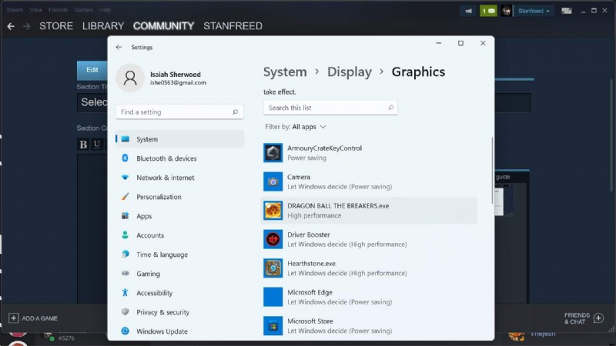Open Gaming settings category
Screen dimensions: 616x346
click(180, 274)
